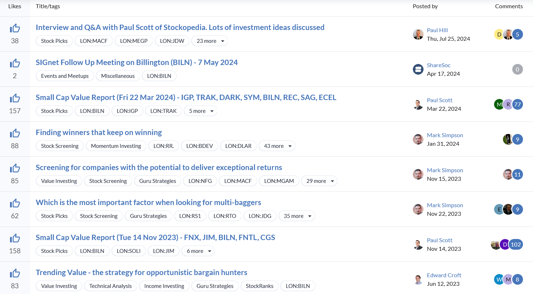Like the Small Cap Value Report Mar 2024
This screenshot has width=533, height=294.
pyautogui.click(x=15, y=98)
